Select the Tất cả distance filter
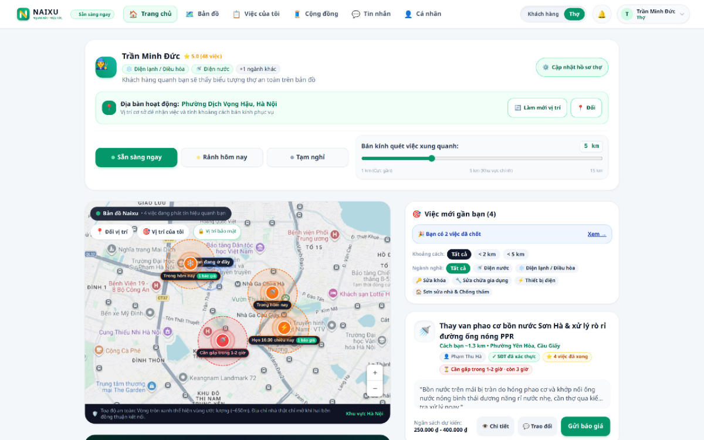The width and height of the screenshot is (704, 440). [x=459, y=254]
